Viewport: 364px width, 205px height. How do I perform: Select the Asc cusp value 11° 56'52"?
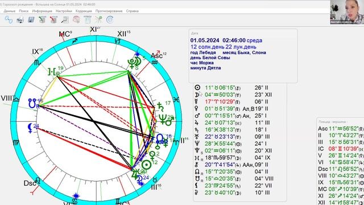(344, 129)
